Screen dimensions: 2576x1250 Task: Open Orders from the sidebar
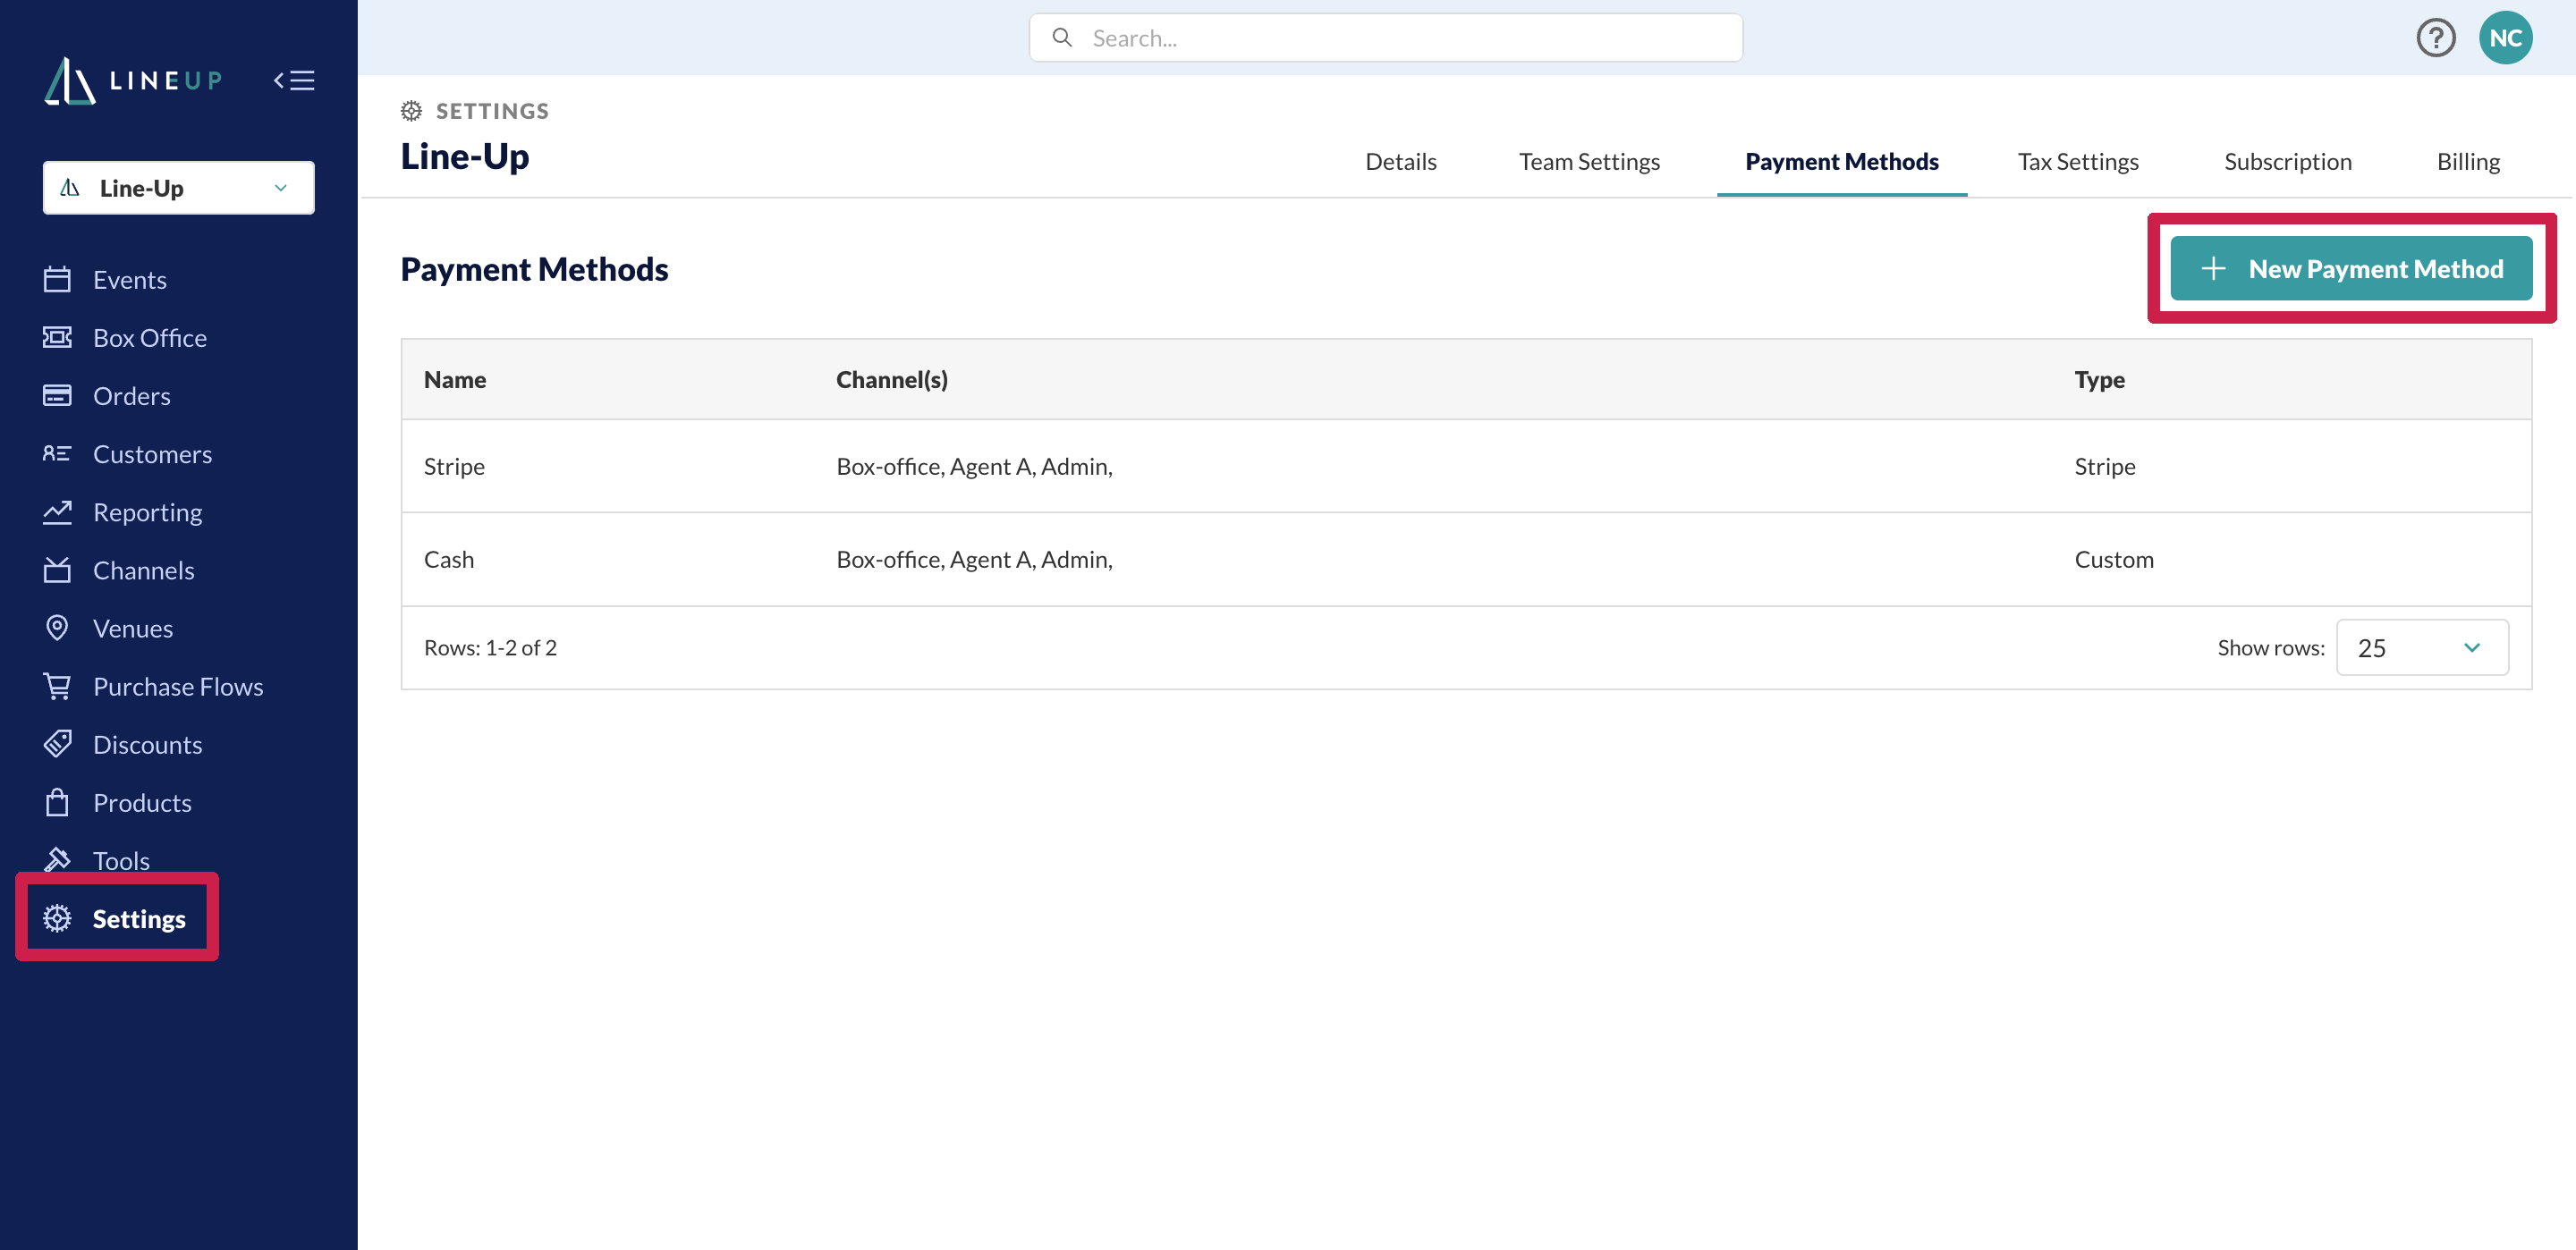click(x=131, y=395)
